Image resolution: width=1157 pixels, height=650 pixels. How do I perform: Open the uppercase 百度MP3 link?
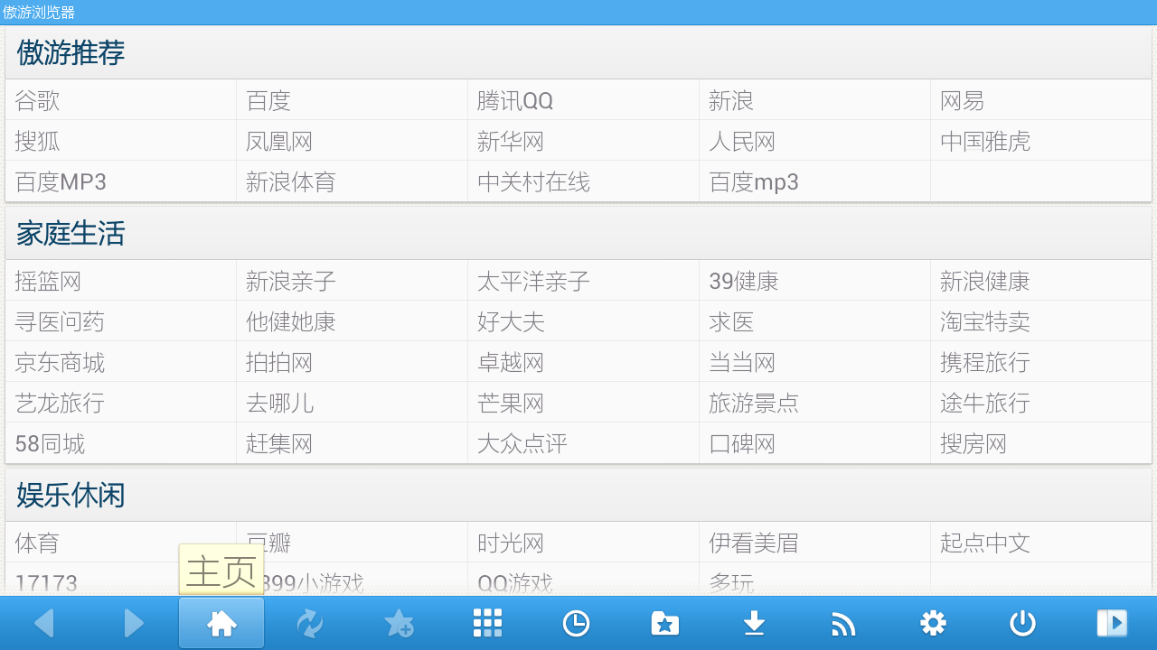tap(61, 181)
